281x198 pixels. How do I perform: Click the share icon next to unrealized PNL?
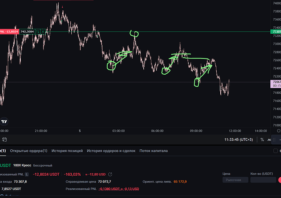(110, 174)
